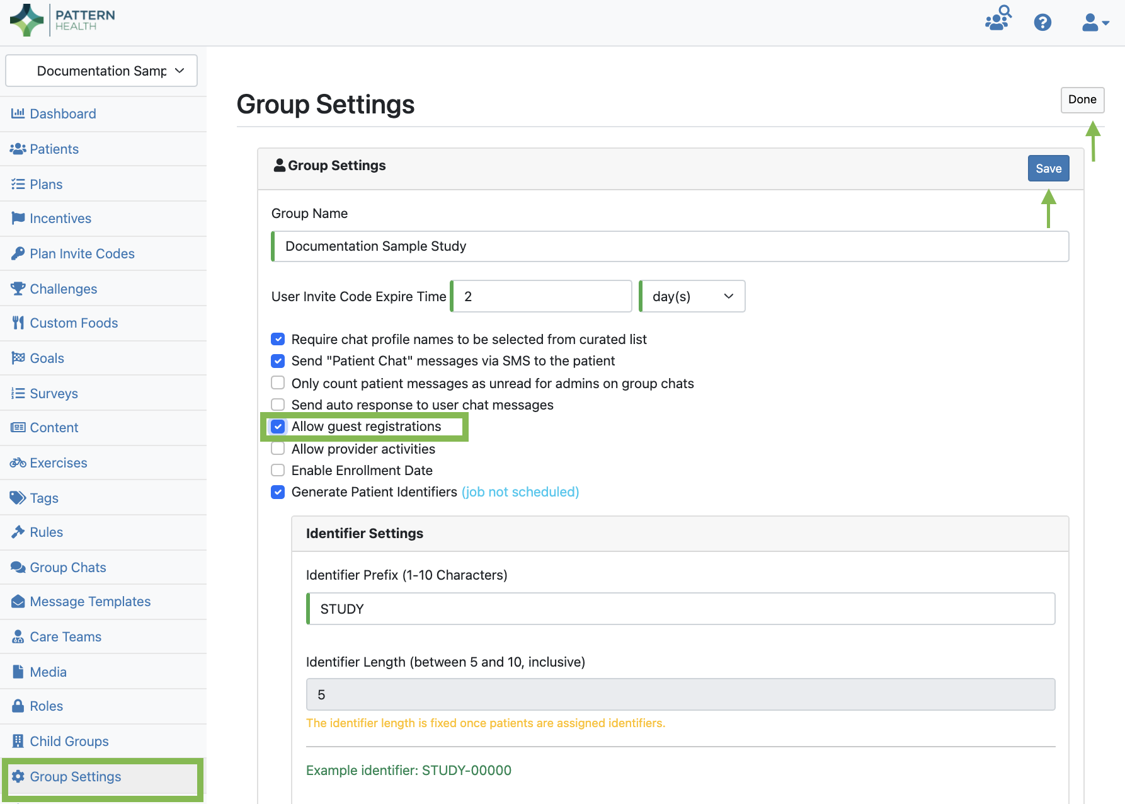The width and height of the screenshot is (1125, 804).
Task: Click the Dashboard chart icon in sidebar
Action: (18, 113)
